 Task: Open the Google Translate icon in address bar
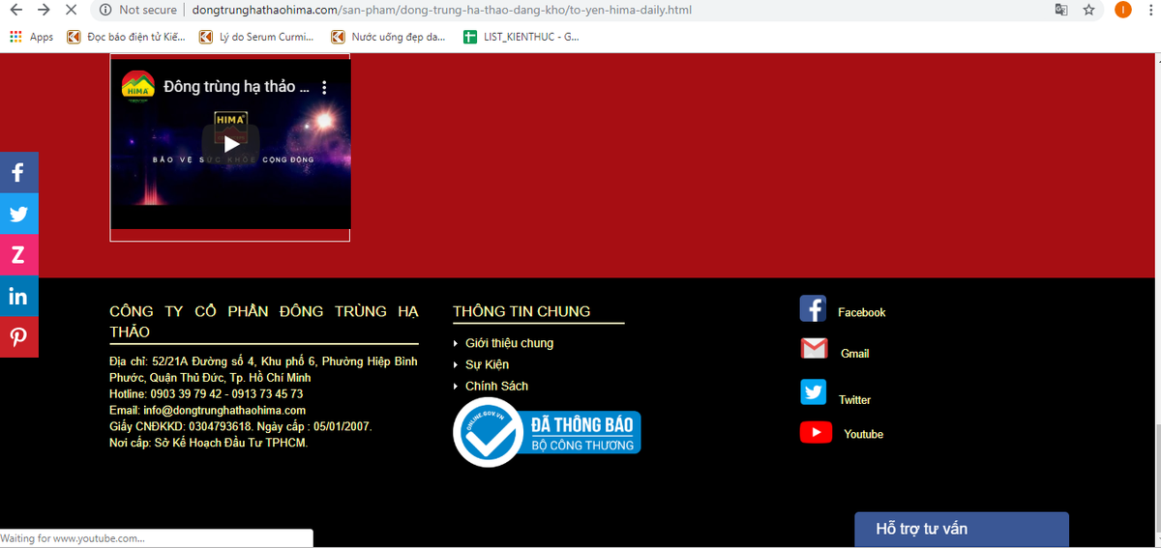pos(1061,10)
